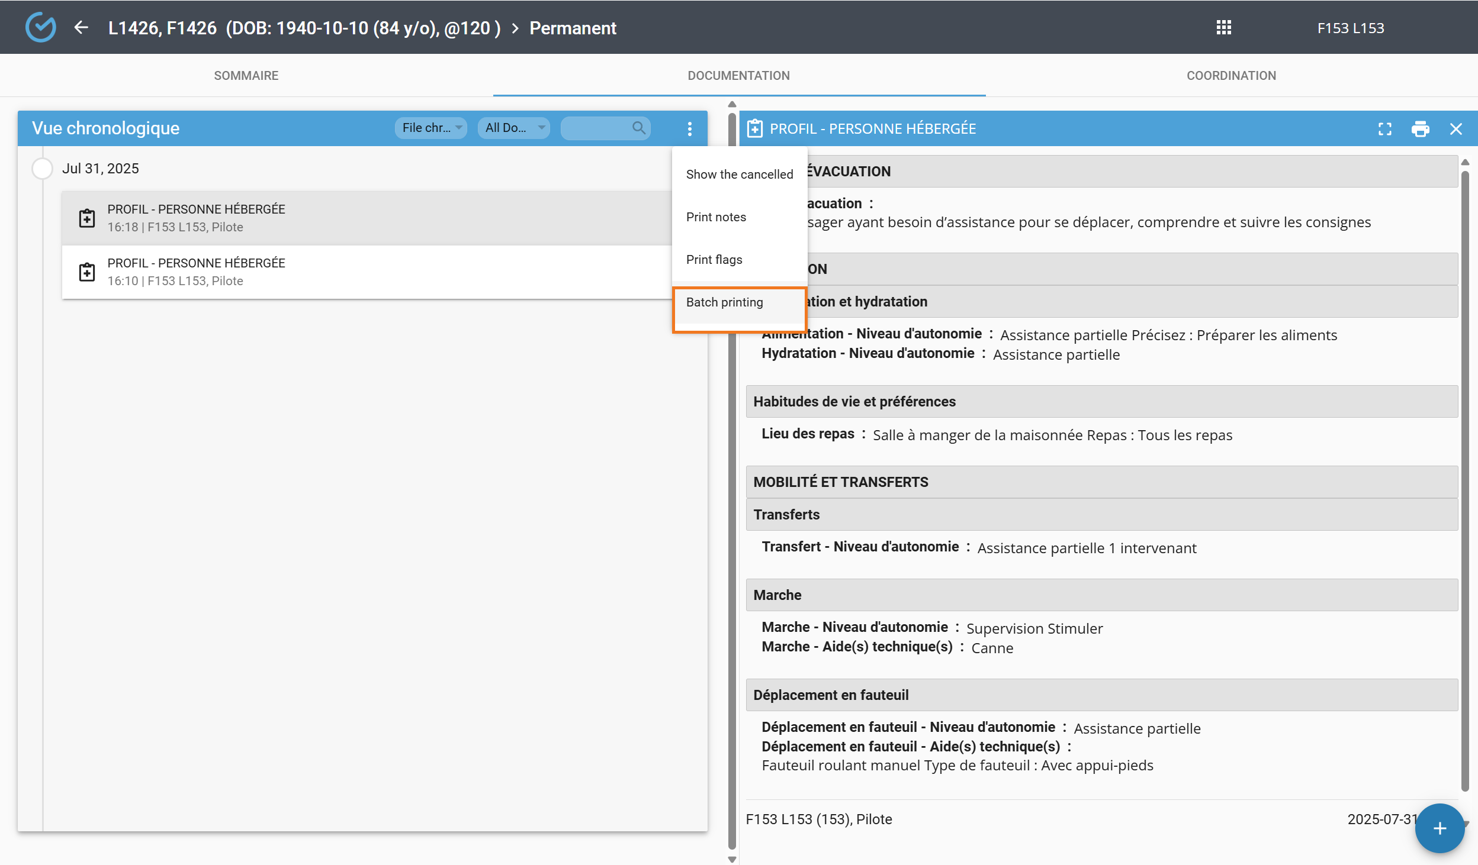
Task: Go back using the arrow icon
Action: 81,27
